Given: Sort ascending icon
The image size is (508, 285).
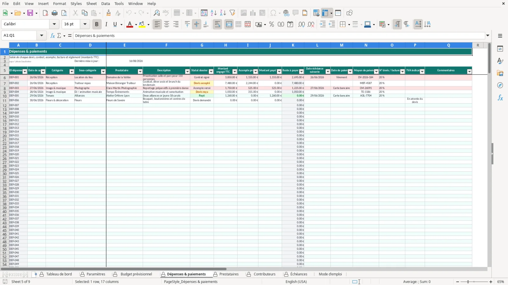Looking at the screenshot, I should click(x=214, y=13).
